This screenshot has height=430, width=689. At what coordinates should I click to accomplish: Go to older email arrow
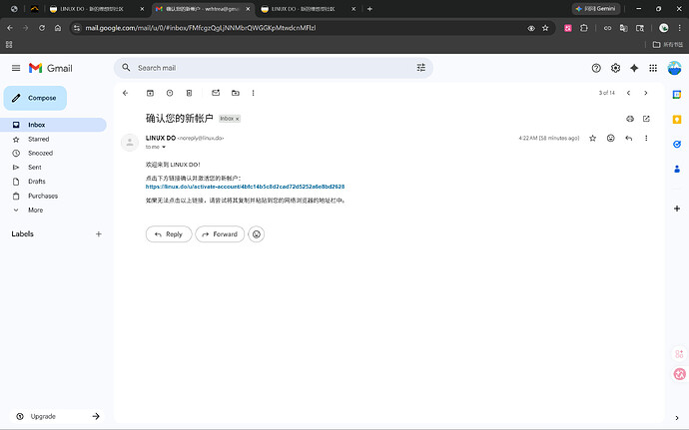point(645,93)
